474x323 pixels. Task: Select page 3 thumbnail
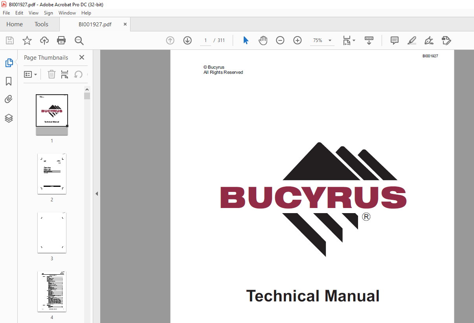pos(52,233)
